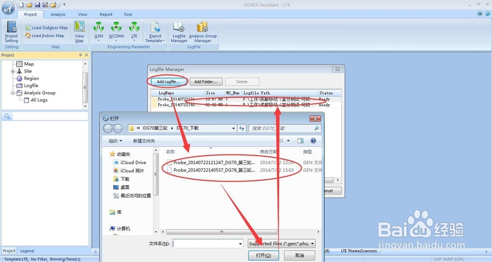
Task: Click Load Indoor Map
Action: point(45,36)
